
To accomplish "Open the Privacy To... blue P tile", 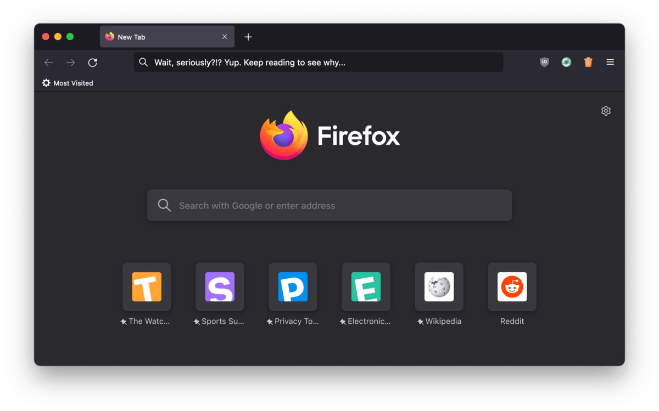I will (293, 286).
